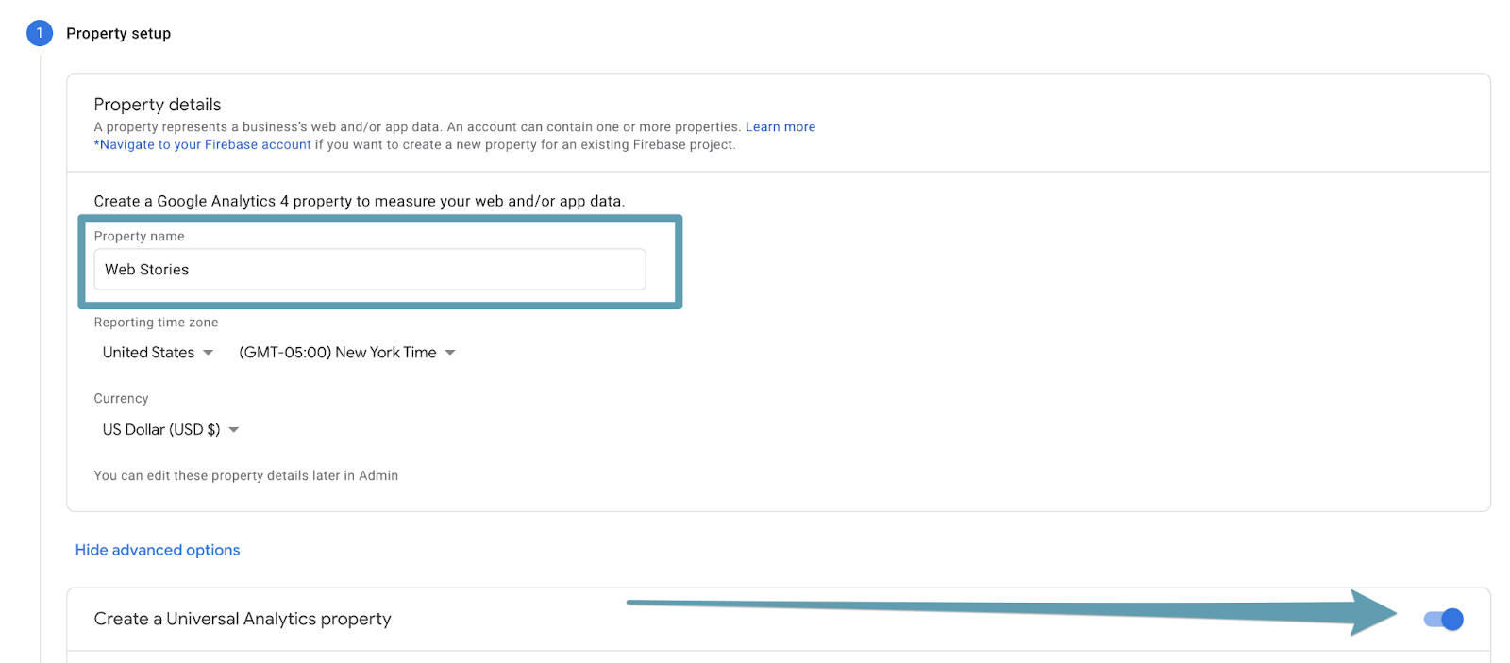Follow the Navigate to your Firebase account link
Viewport: 1510px width, 663px height.
tap(203, 144)
